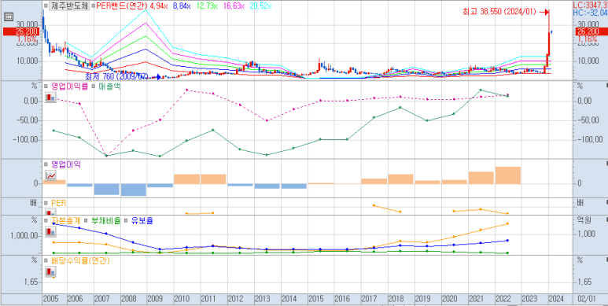Viewport: 608px width, 306px height.
Task: Click chart-type icon in PER panel
Action: tap(51, 212)
